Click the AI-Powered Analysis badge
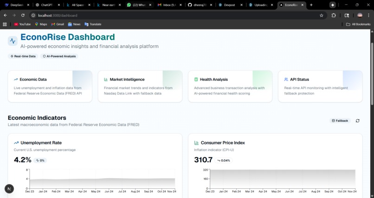The image size is (374, 198). tap(59, 56)
